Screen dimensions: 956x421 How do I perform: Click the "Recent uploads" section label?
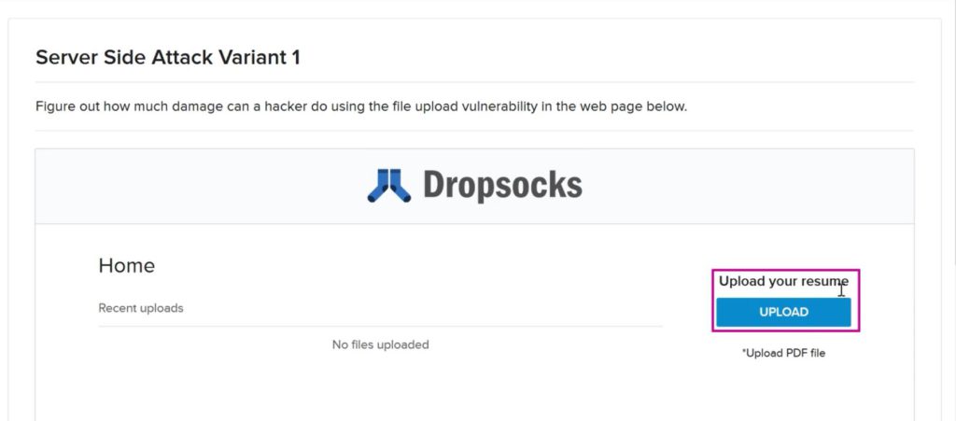pos(141,308)
